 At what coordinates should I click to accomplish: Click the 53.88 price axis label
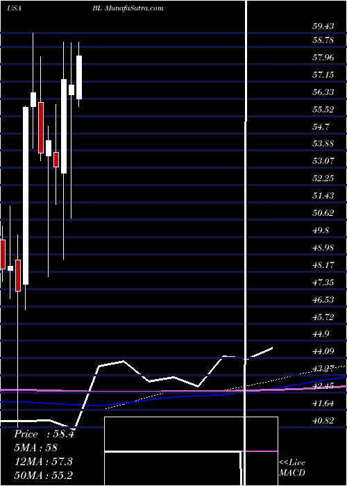pyautogui.click(x=323, y=144)
